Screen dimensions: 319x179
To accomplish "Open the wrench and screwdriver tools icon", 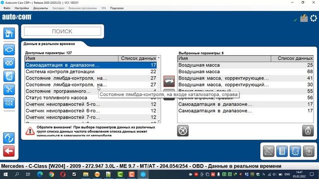I will tap(9, 89).
